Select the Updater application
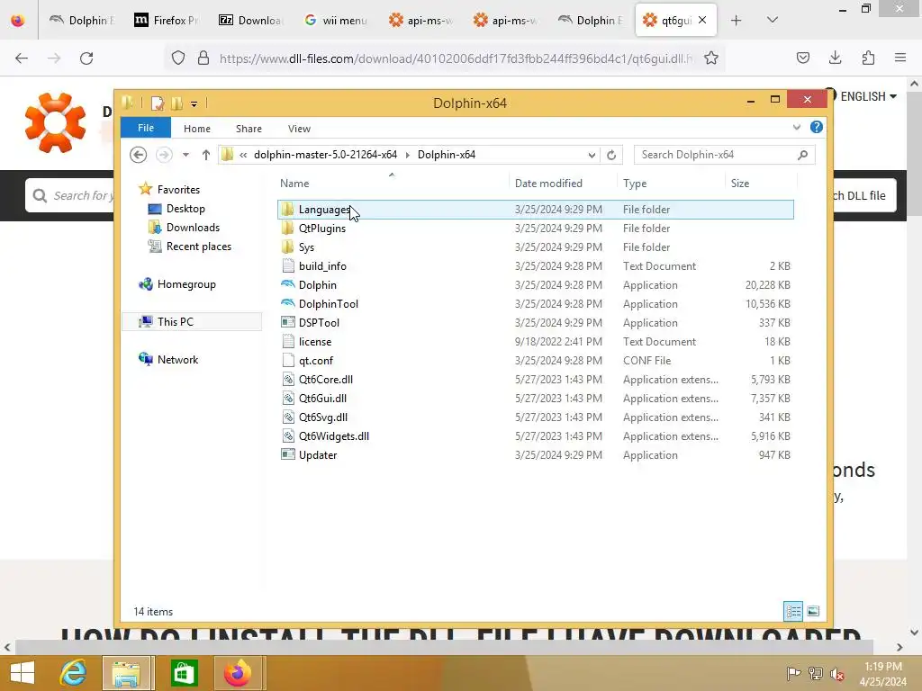The width and height of the screenshot is (922, 691). pos(535,454)
